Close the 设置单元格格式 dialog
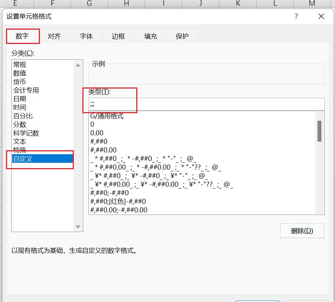The width and height of the screenshot is (335, 302). [321, 16]
